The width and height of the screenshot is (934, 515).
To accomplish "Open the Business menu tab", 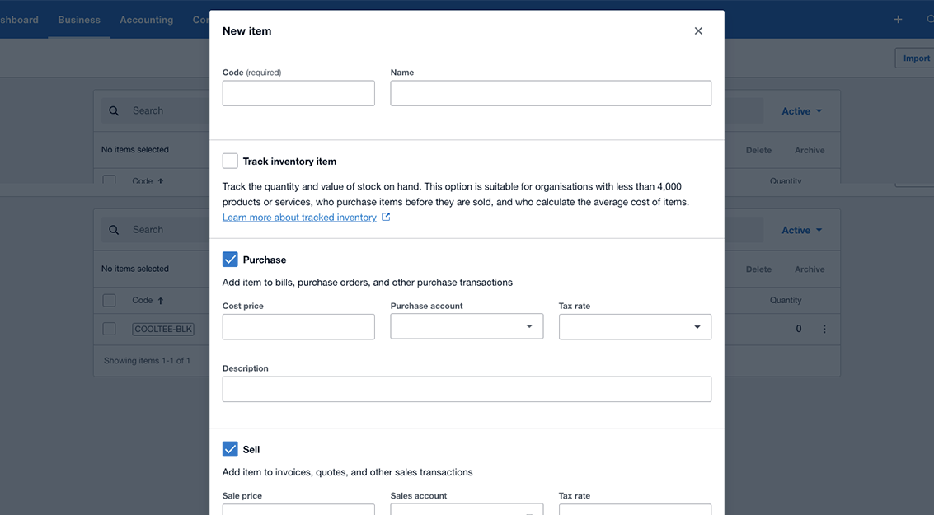I will (79, 20).
